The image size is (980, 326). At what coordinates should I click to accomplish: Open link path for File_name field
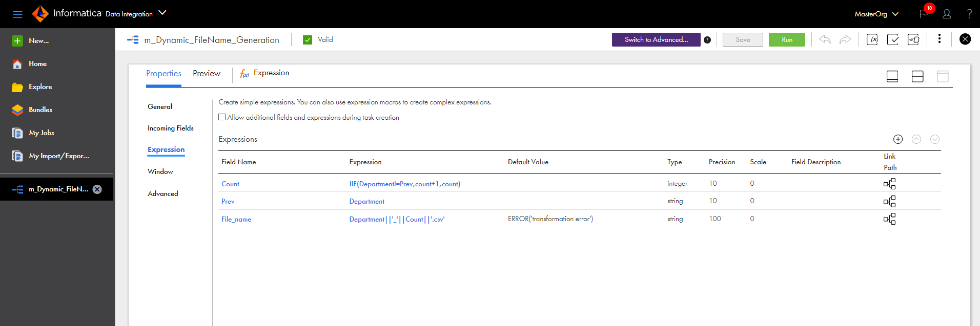pyautogui.click(x=890, y=219)
